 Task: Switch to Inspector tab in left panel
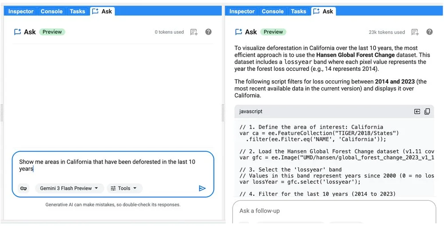tap(21, 12)
